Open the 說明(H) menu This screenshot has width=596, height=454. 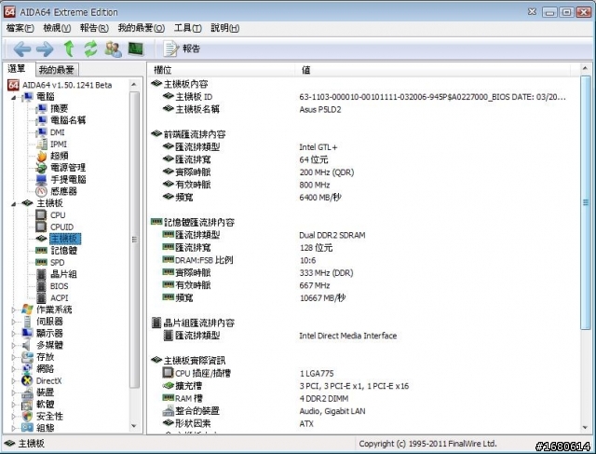click(x=224, y=28)
